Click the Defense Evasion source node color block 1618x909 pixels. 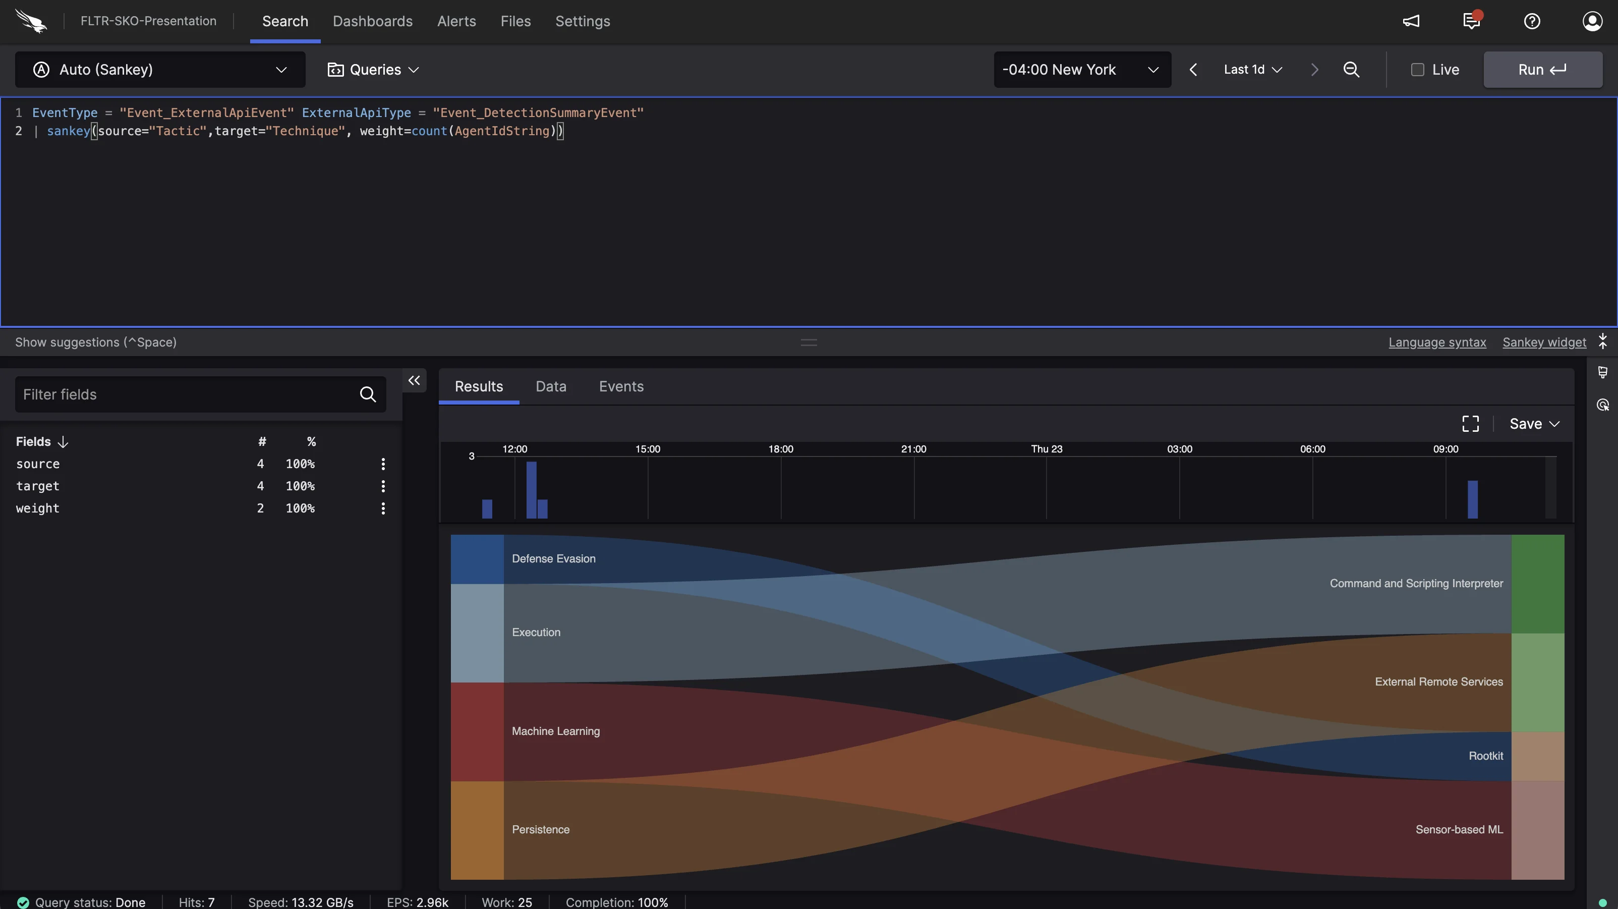[477, 560]
